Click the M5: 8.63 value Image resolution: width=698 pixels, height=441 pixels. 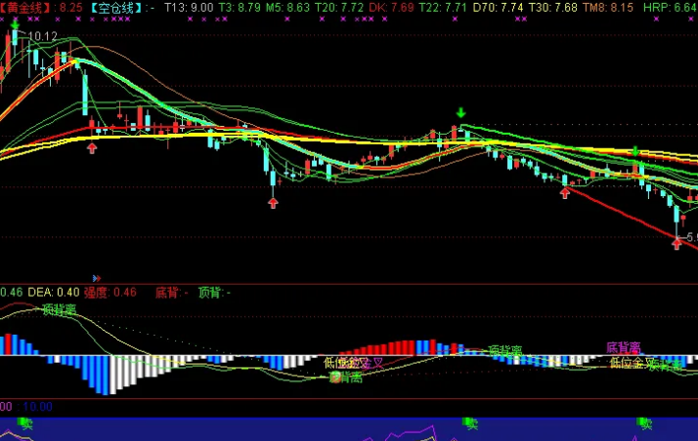[288, 8]
